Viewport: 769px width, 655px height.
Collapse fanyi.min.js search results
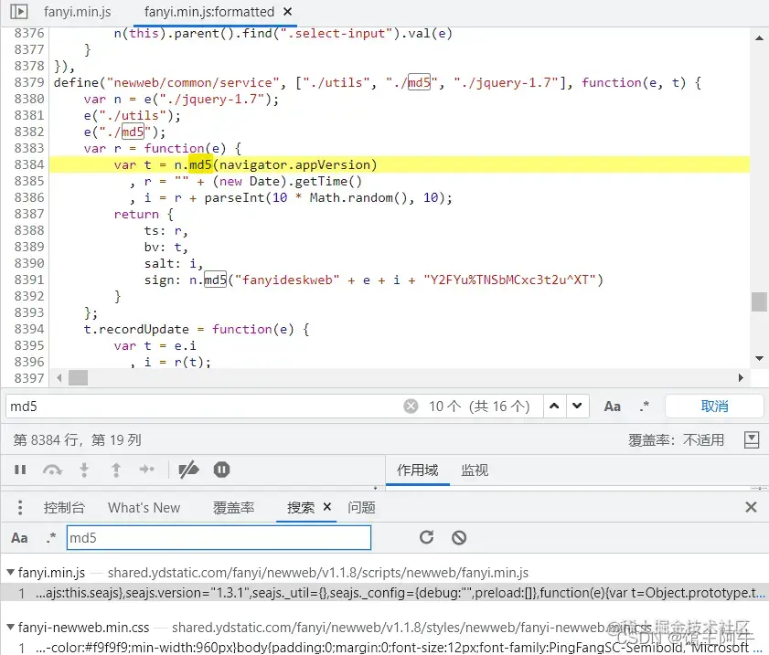10,572
